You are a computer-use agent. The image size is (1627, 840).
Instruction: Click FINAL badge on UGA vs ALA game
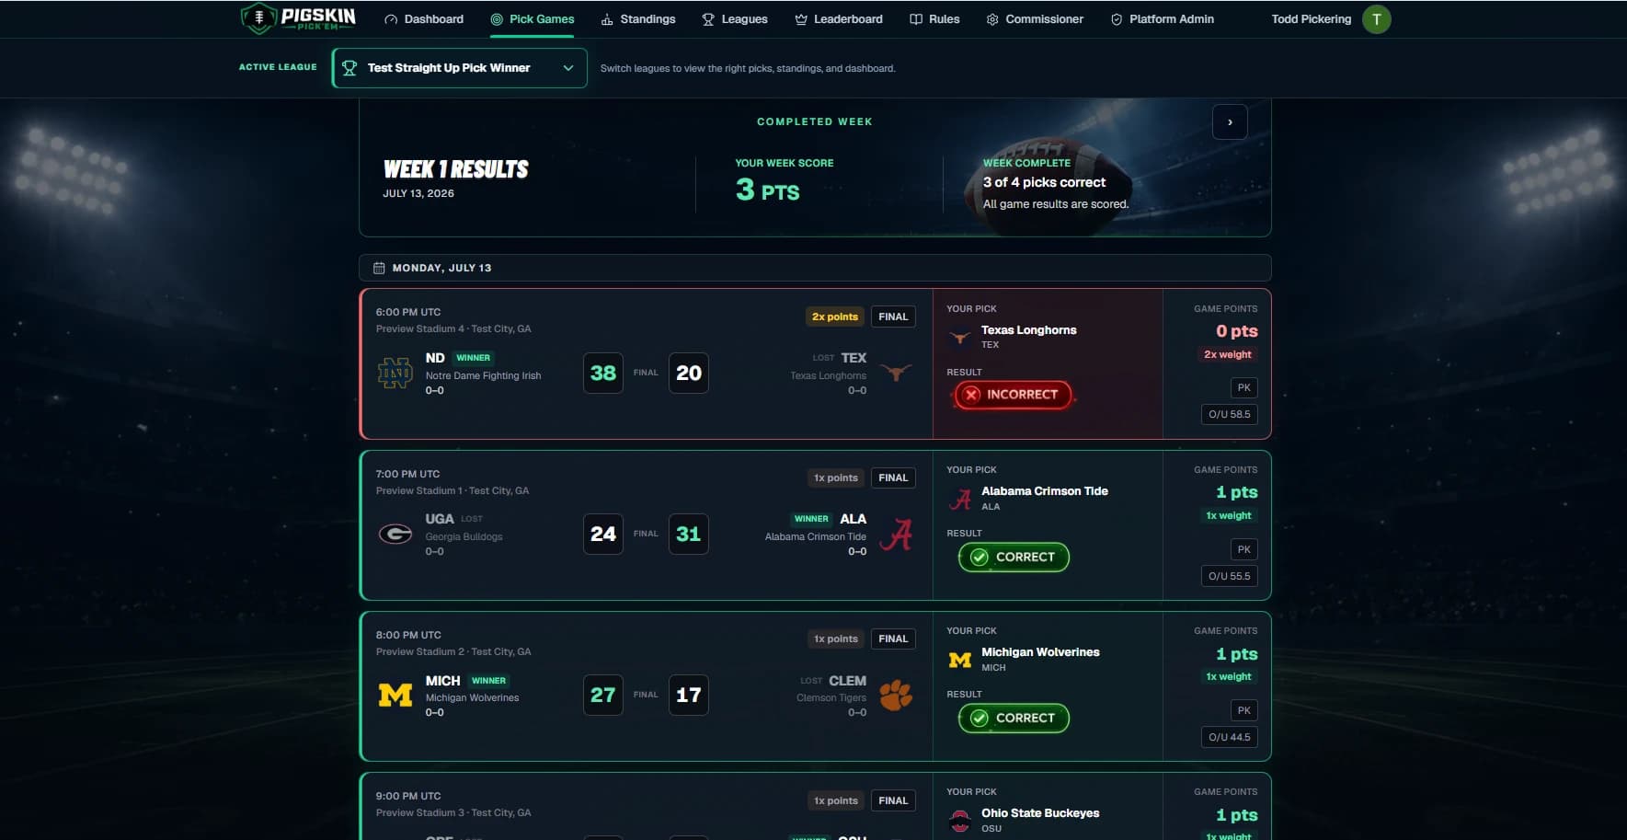pos(893,478)
